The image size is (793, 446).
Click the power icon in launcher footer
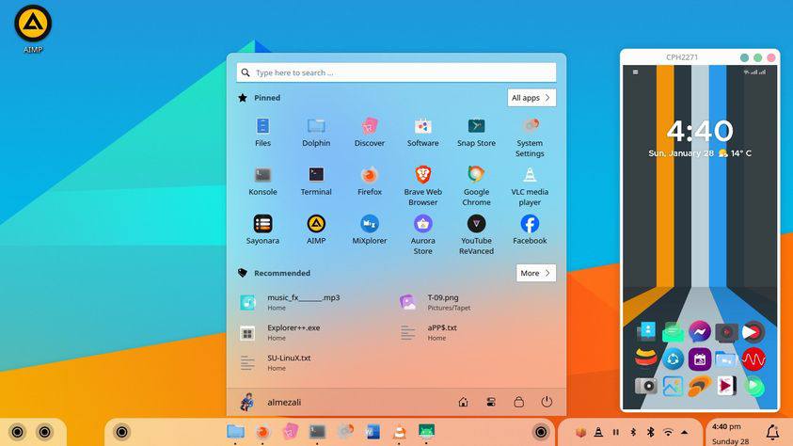point(547,402)
